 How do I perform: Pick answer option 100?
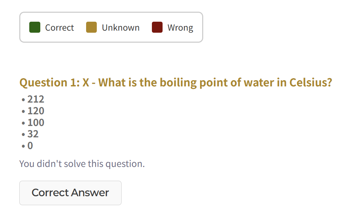tap(36, 123)
